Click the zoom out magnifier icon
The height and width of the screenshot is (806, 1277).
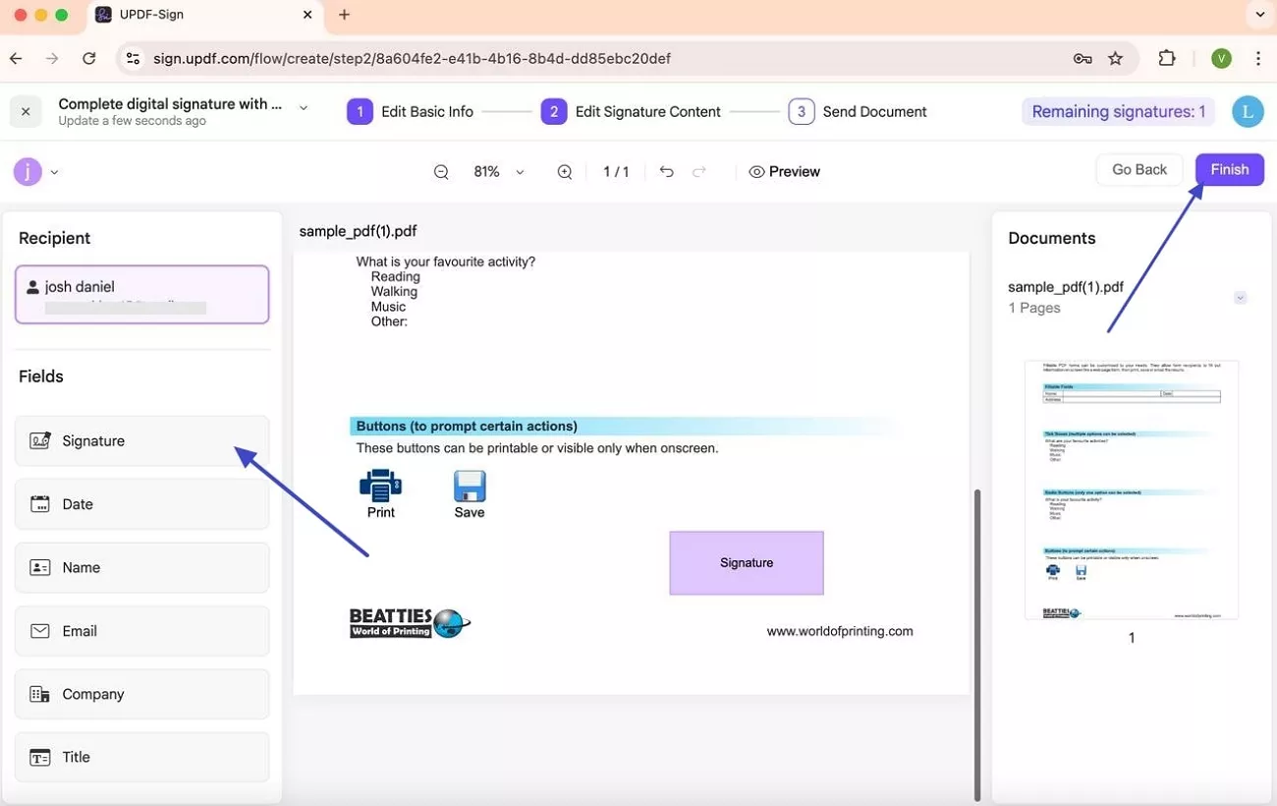(x=441, y=172)
